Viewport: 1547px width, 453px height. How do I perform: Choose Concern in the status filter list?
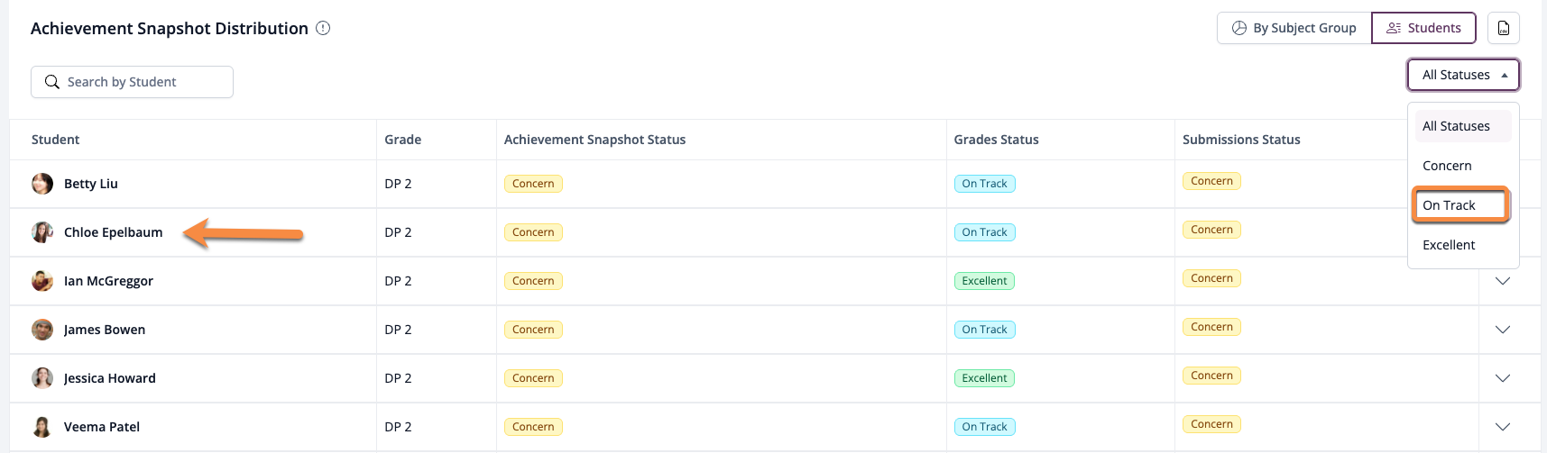click(x=1447, y=166)
